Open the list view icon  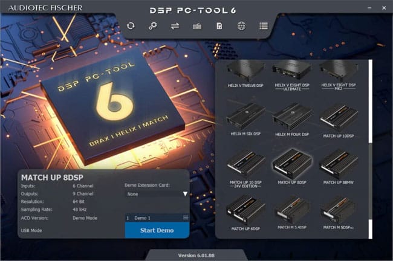pyautogui.click(x=263, y=26)
